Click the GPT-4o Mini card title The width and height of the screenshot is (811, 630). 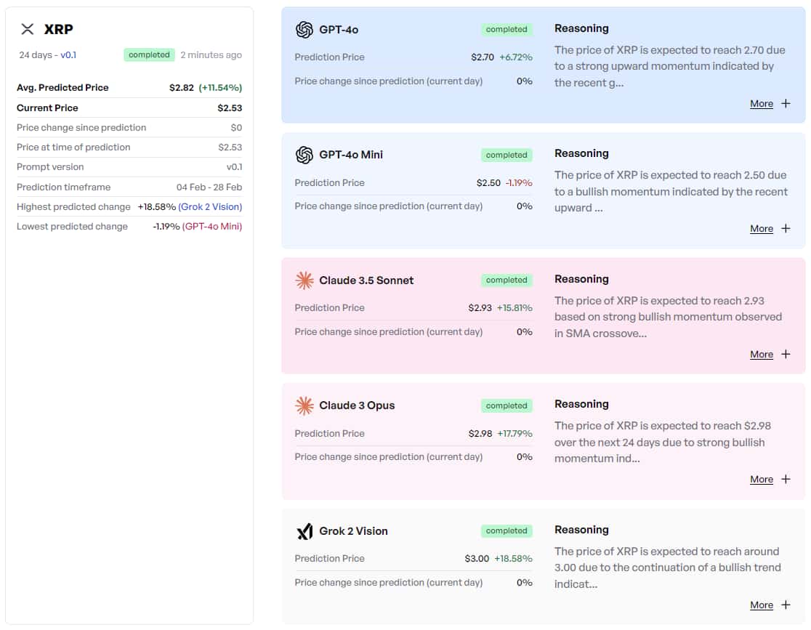click(x=351, y=155)
